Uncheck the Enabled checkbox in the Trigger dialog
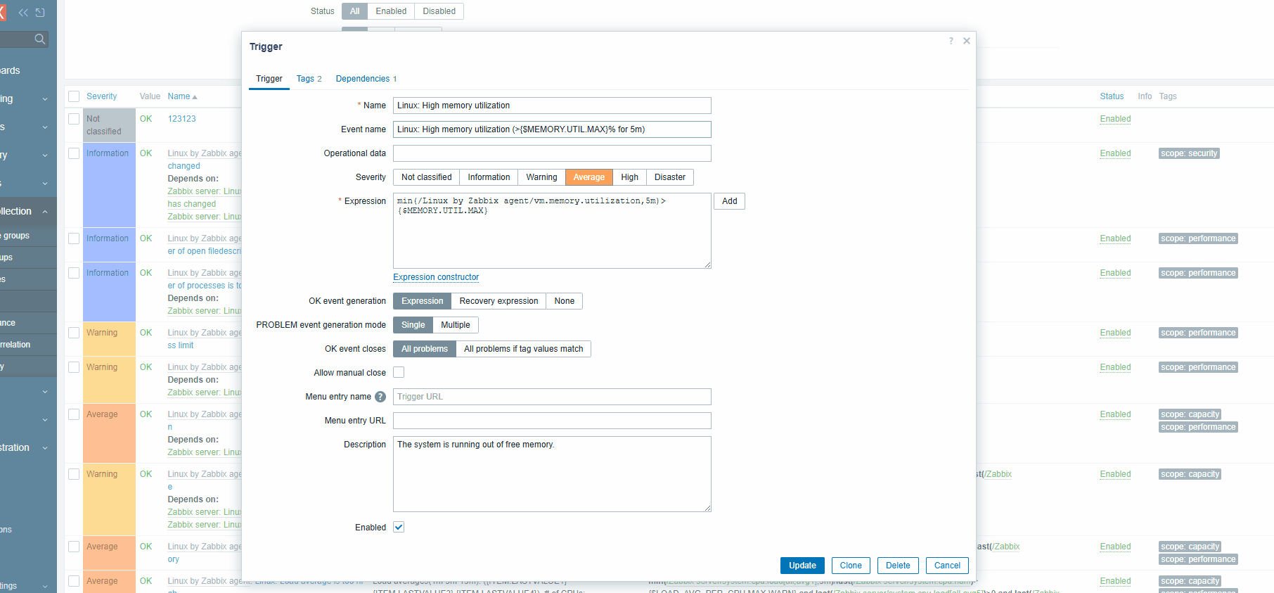This screenshot has width=1274, height=593. pyautogui.click(x=399, y=527)
